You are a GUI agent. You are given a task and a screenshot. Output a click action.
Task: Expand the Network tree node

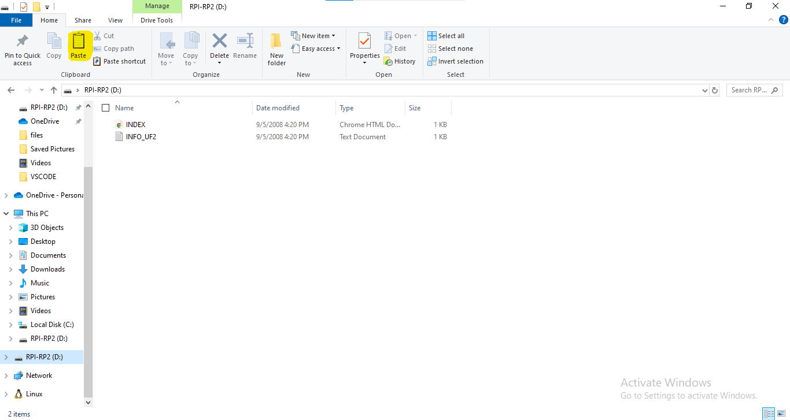tap(6, 376)
